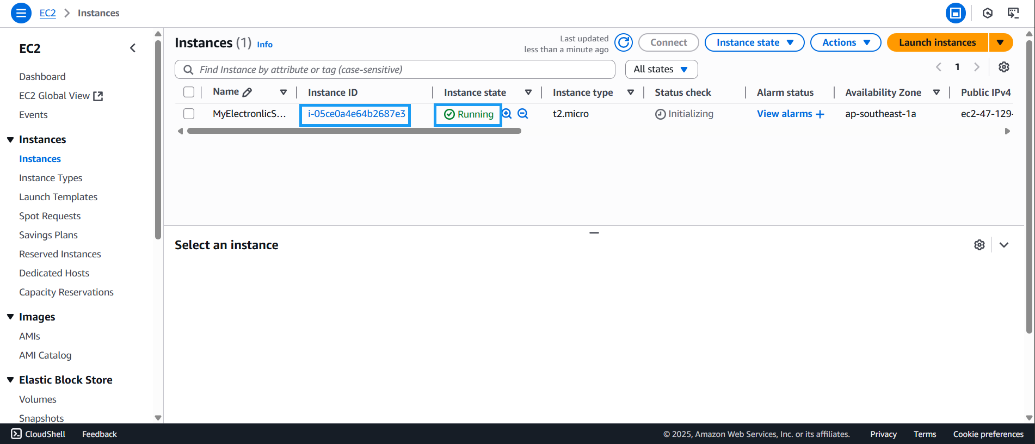Open Volumes in the sidebar
Image resolution: width=1035 pixels, height=444 pixels.
[x=38, y=399]
